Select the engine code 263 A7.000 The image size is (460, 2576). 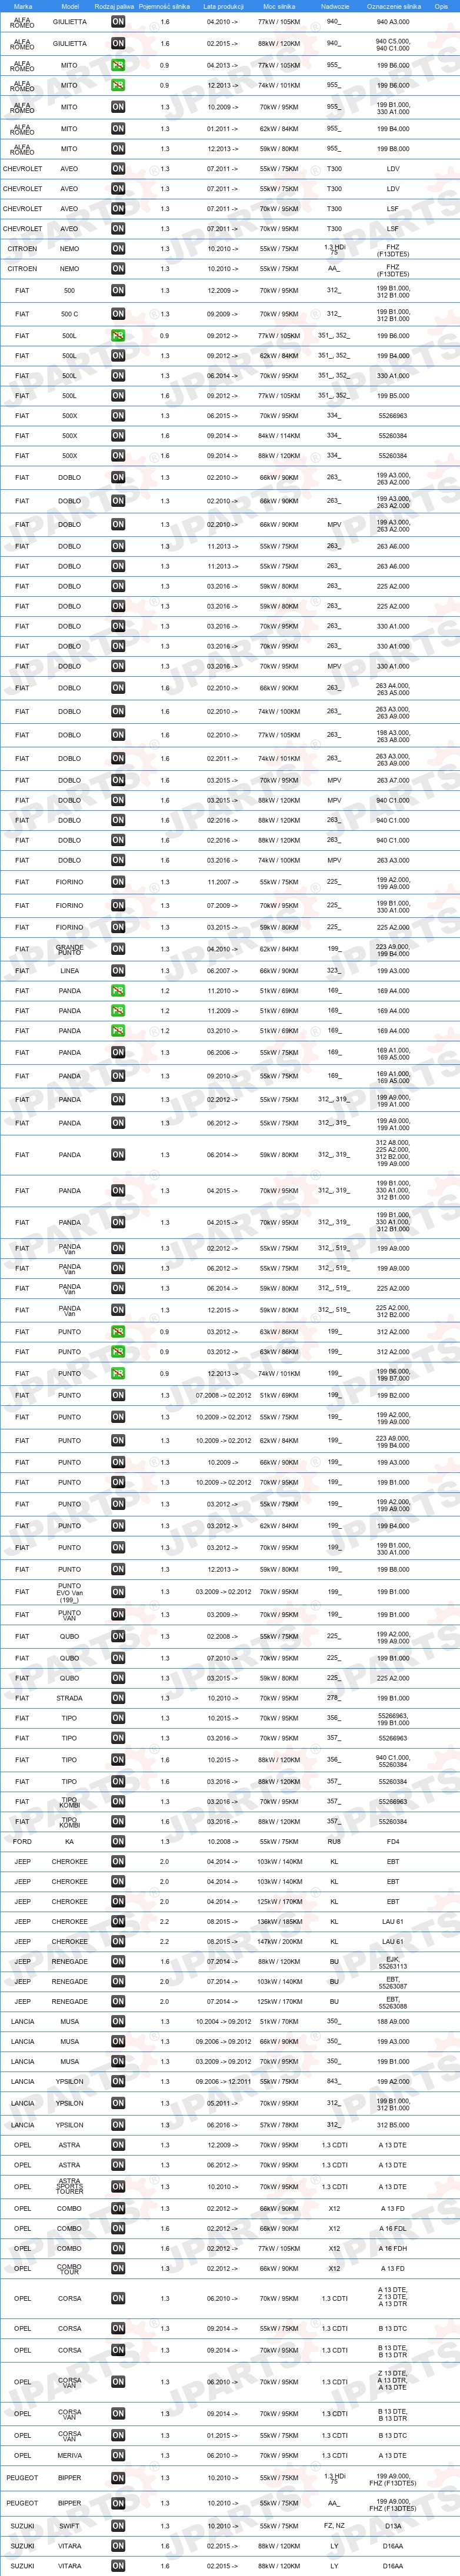pos(393,780)
